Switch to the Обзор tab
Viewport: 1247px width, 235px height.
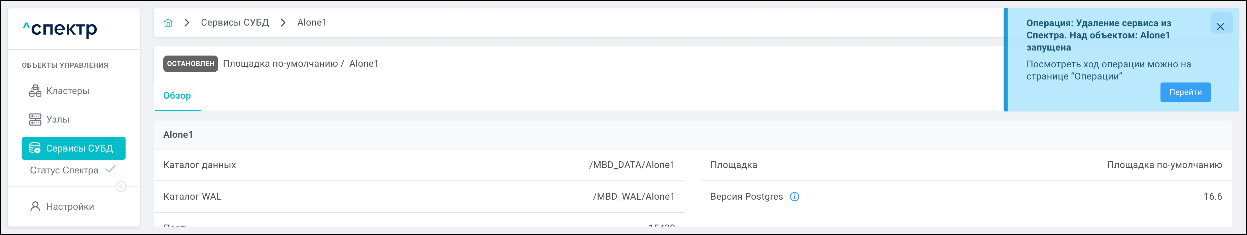177,96
